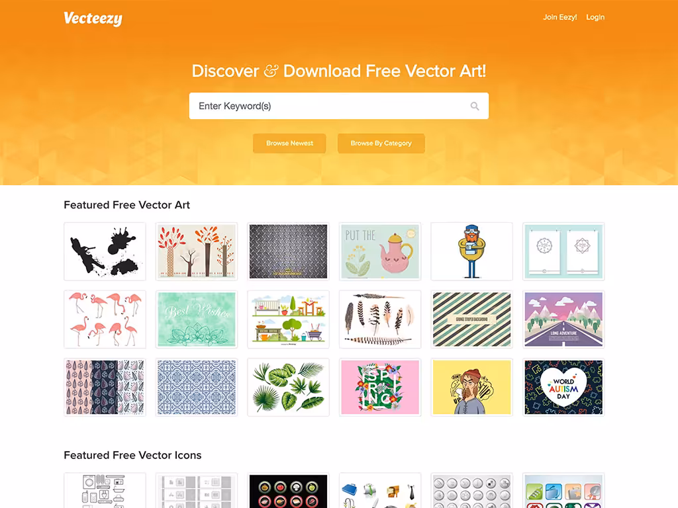
Task: Open the Spring floral typography thumbnail
Action: point(379,387)
